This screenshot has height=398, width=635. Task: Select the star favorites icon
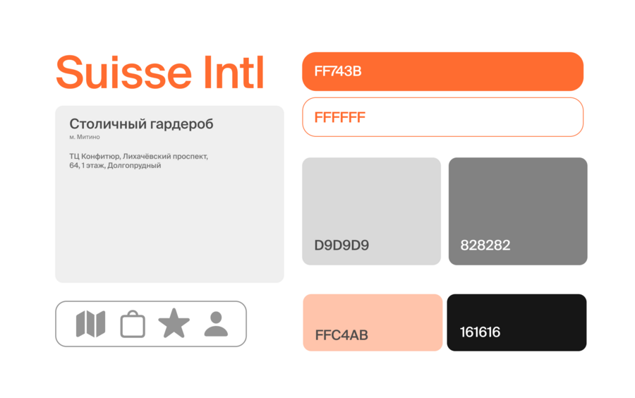pos(174,323)
